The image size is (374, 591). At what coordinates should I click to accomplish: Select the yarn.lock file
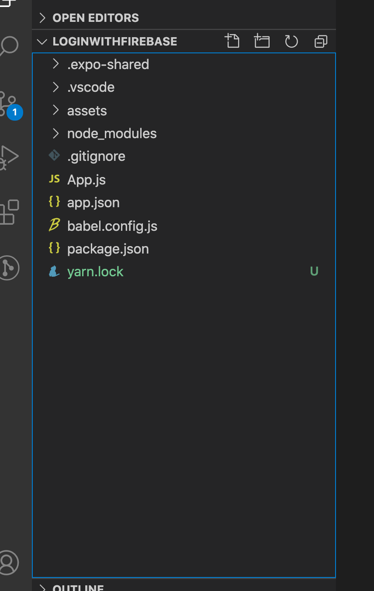coord(95,271)
